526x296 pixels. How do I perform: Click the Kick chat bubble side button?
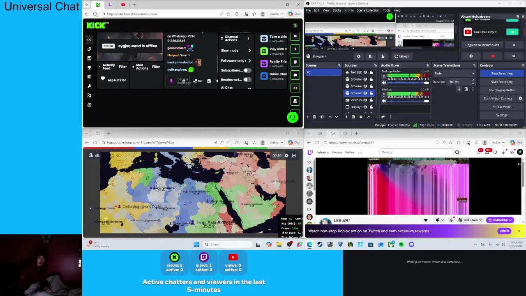(x=295, y=75)
